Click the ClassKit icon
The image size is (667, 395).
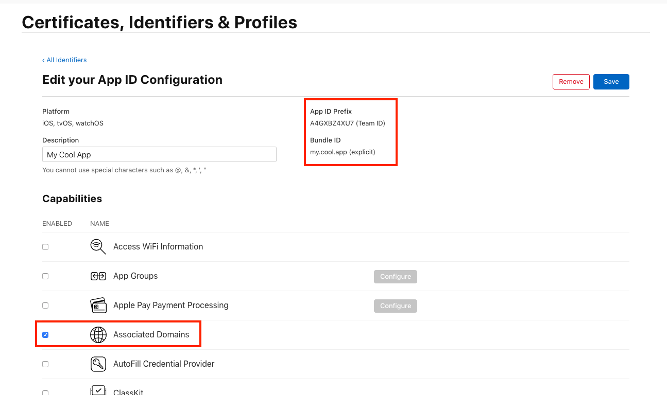click(98, 390)
